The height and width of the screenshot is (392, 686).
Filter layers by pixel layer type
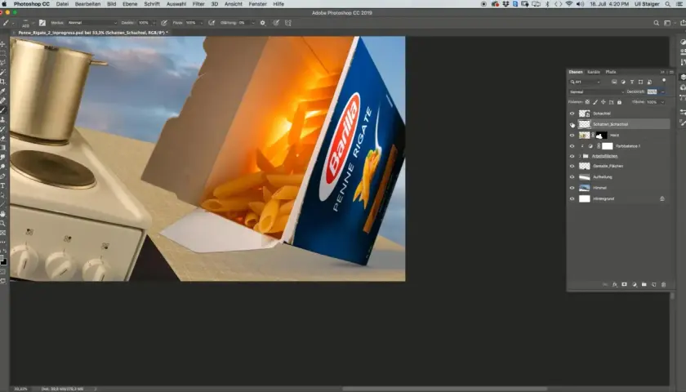point(614,82)
